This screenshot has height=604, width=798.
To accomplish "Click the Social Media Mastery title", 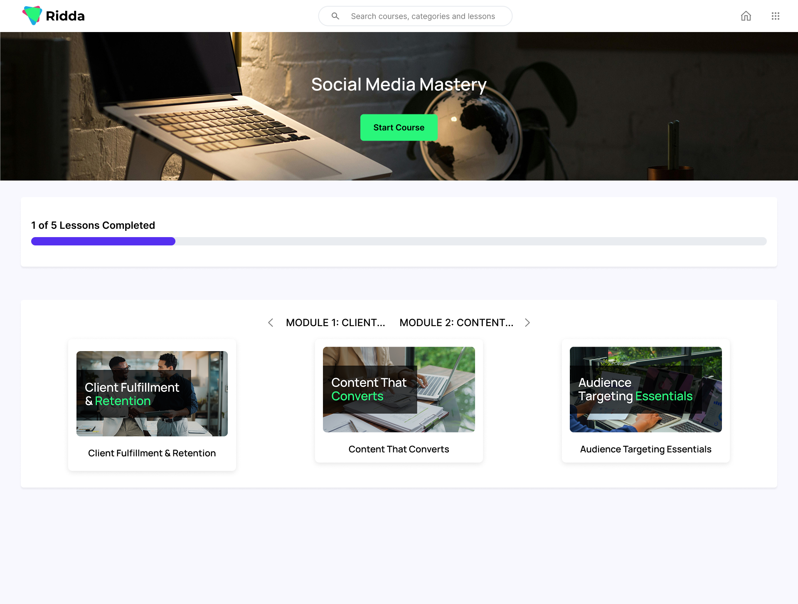I will point(399,84).
